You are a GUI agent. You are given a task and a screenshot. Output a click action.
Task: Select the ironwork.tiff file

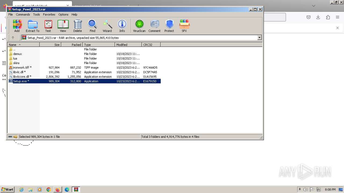(x=84, y=68)
